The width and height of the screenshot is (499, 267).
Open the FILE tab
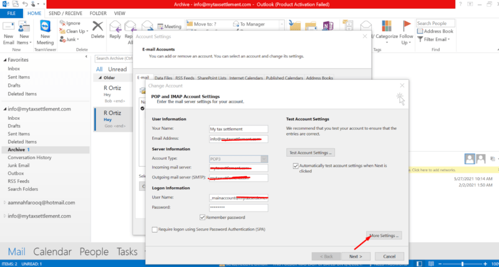[11, 13]
